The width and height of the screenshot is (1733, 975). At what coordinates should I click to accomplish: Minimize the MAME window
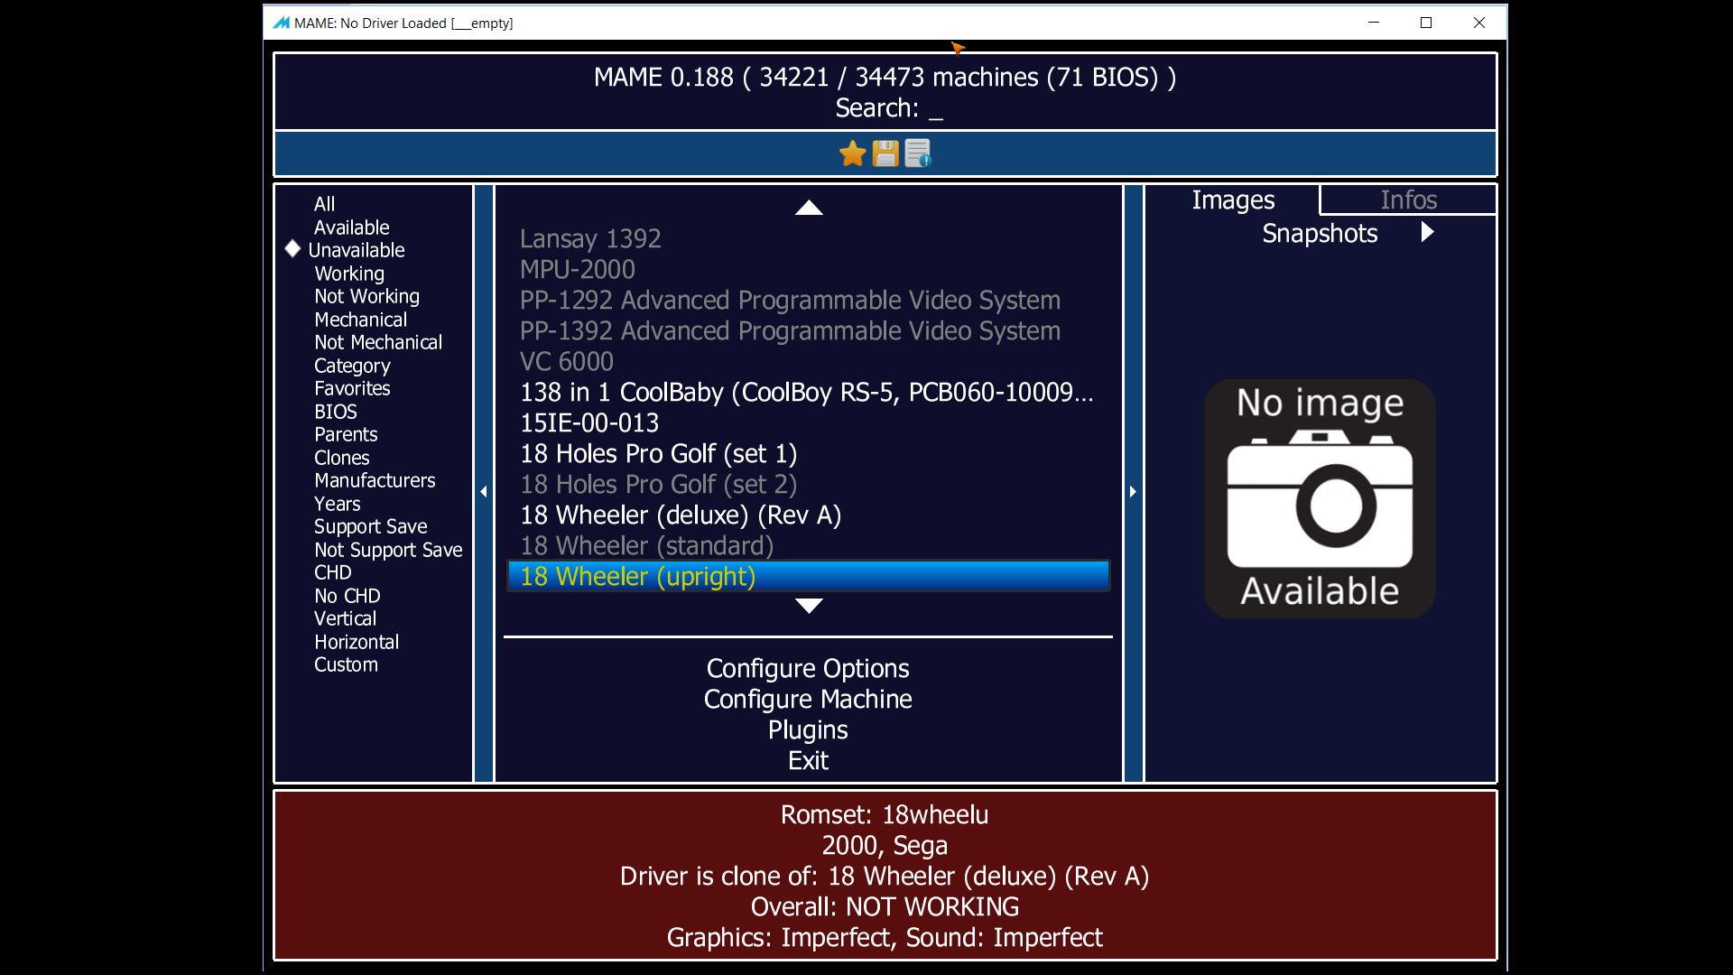pos(1374,23)
